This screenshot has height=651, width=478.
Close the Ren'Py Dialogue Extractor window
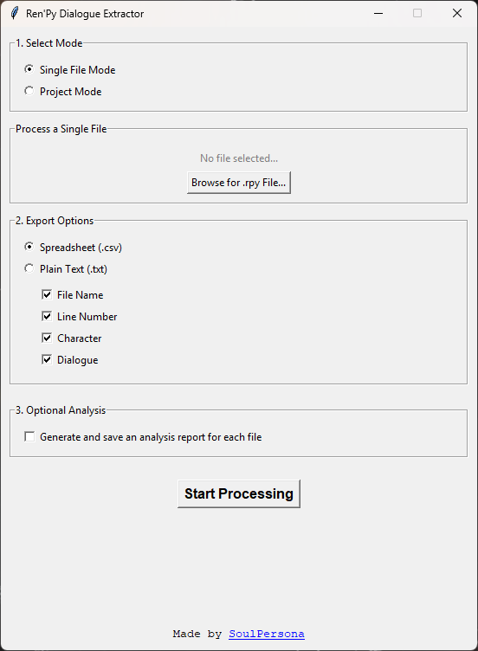click(x=457, y=13)
